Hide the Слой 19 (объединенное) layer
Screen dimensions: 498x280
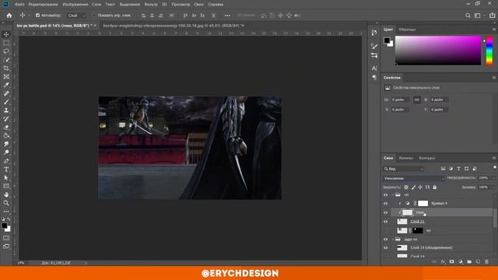[386, 247]
